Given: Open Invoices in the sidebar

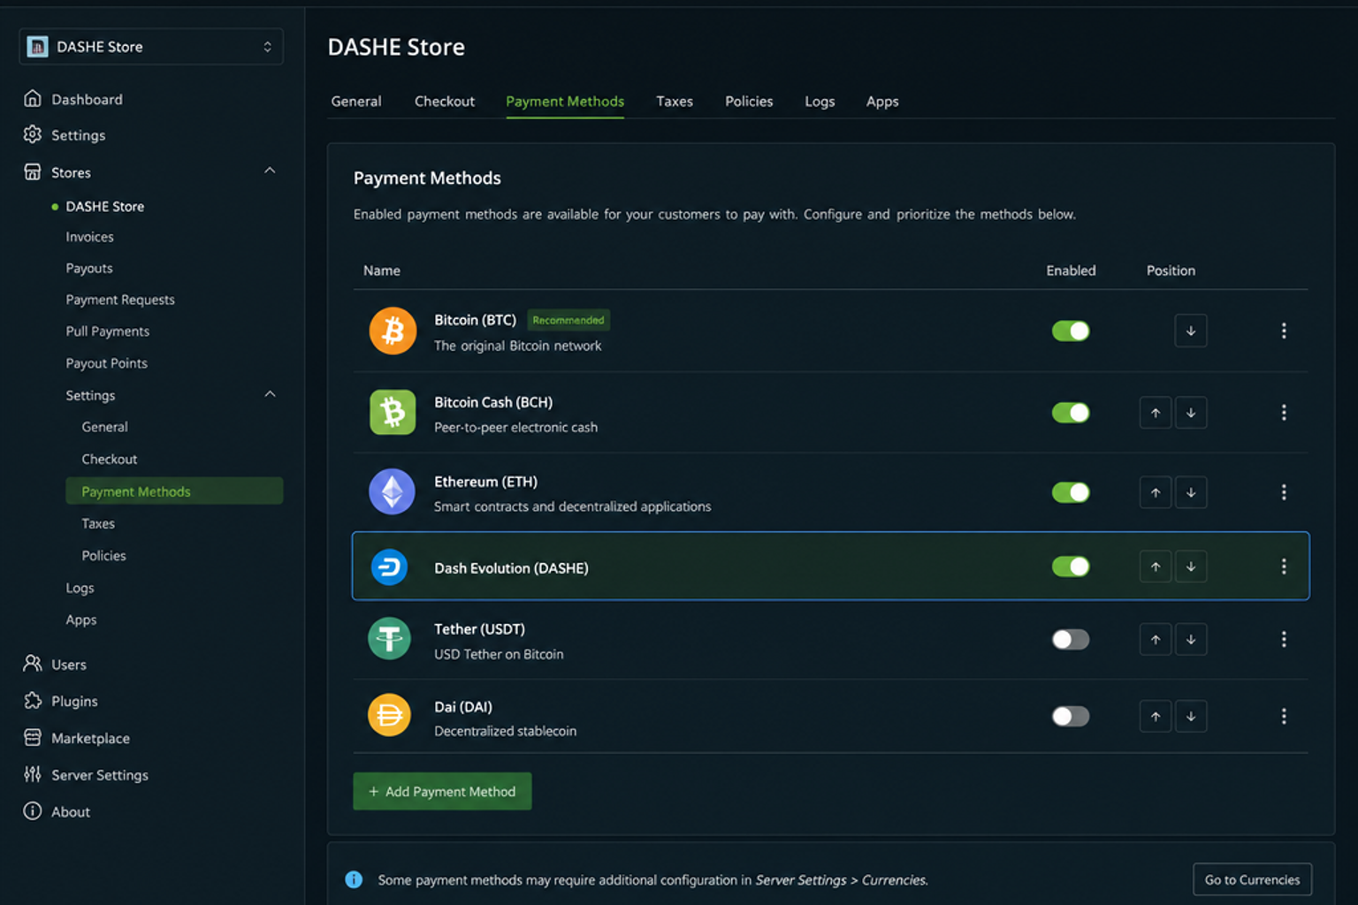Looking at the screenshot, I should click(x=89, y=237).
